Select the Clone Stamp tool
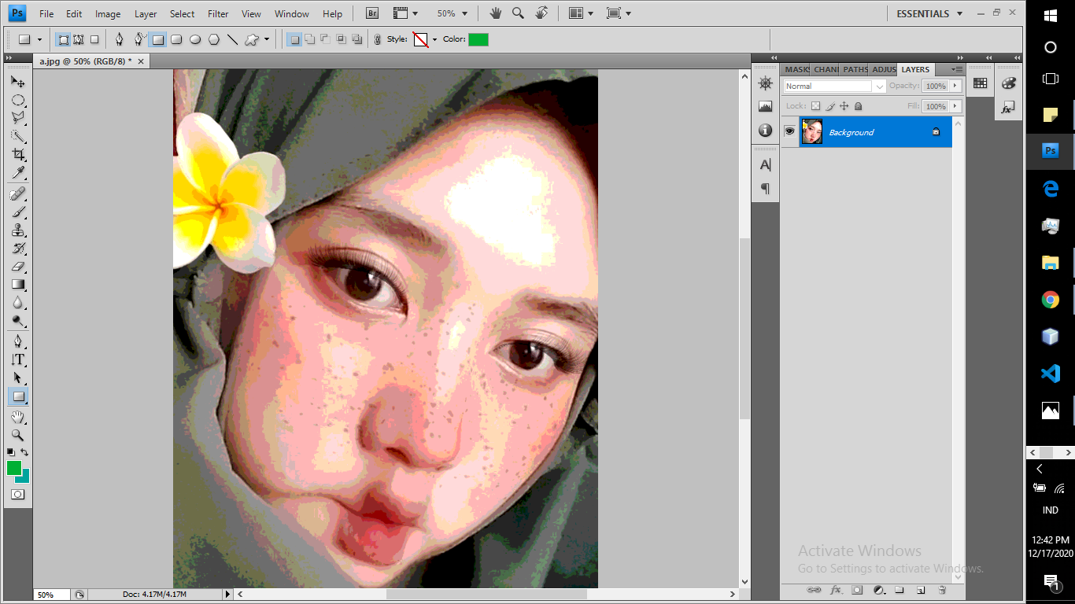 17,230
